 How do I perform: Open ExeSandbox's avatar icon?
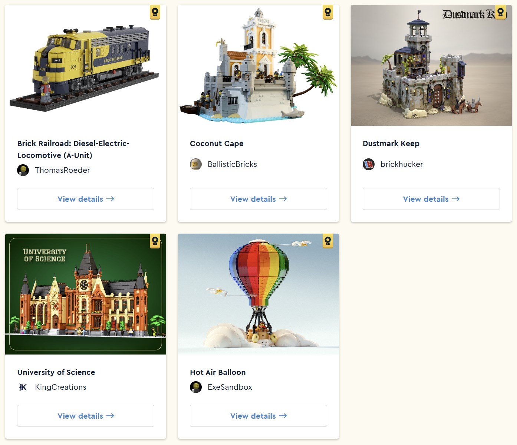coord(196,387)
